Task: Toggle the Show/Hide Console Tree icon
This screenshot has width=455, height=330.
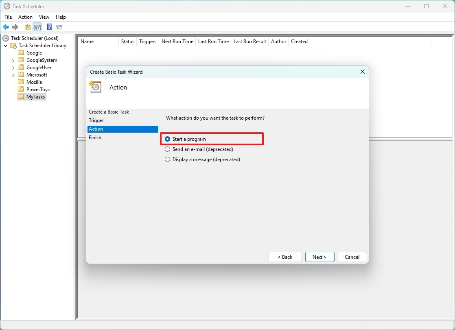Action: click(37, 27)
